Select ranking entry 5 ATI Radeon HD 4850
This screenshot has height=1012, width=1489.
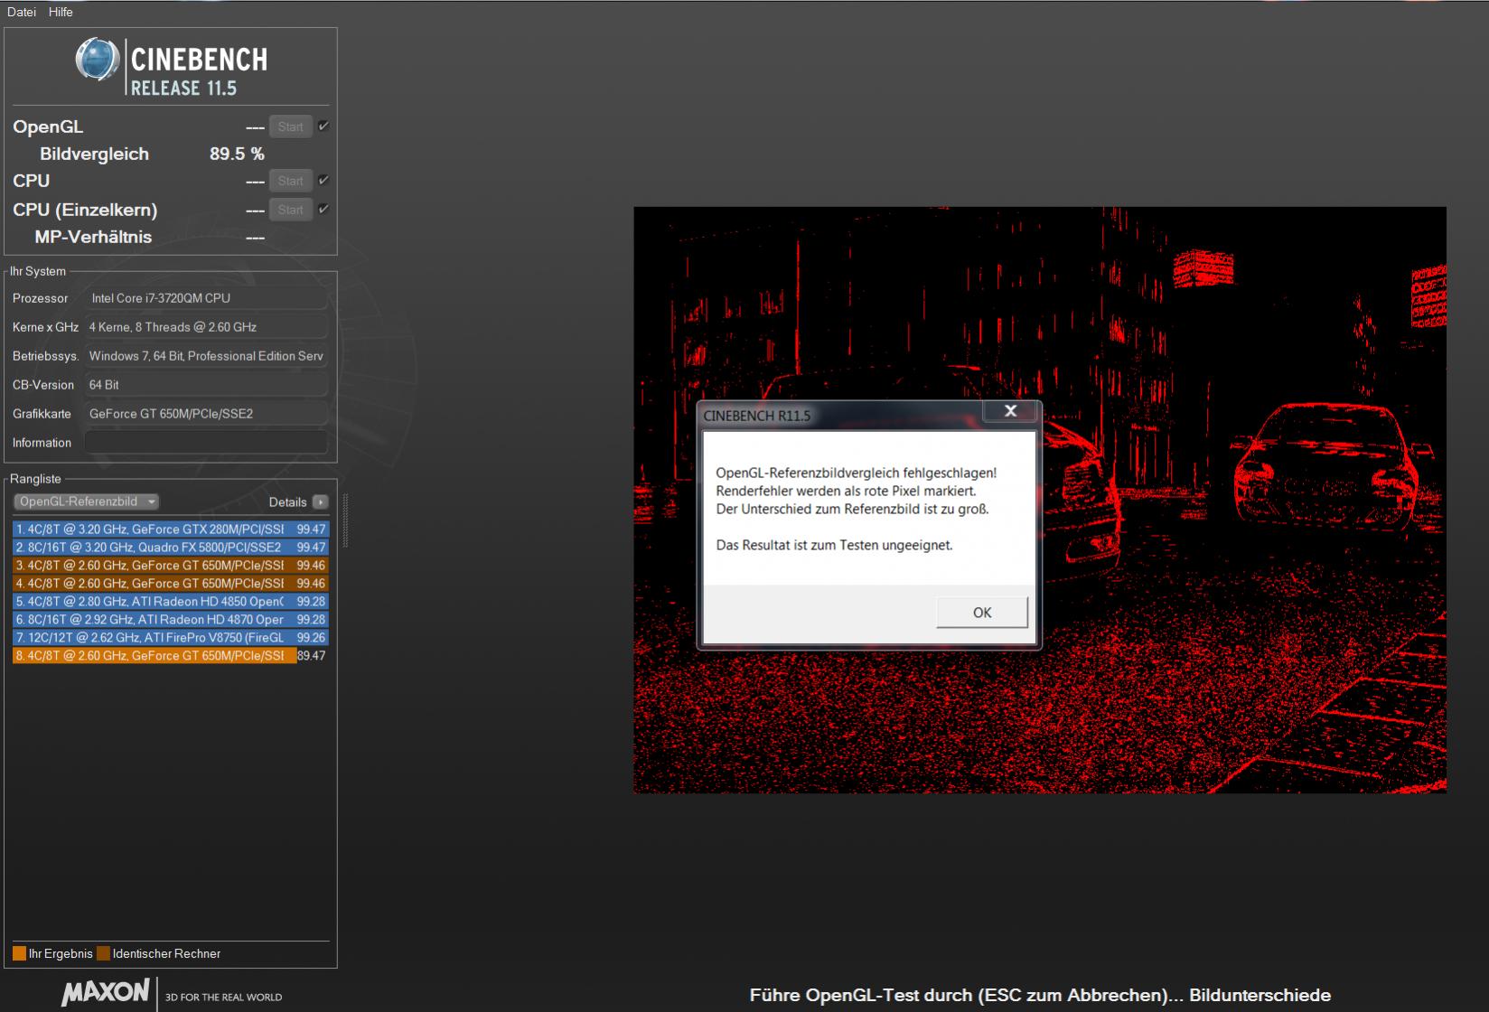pos(171,602)
